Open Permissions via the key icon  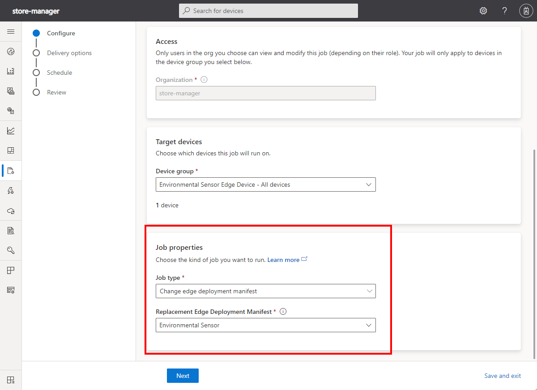(x=11, y=250)
